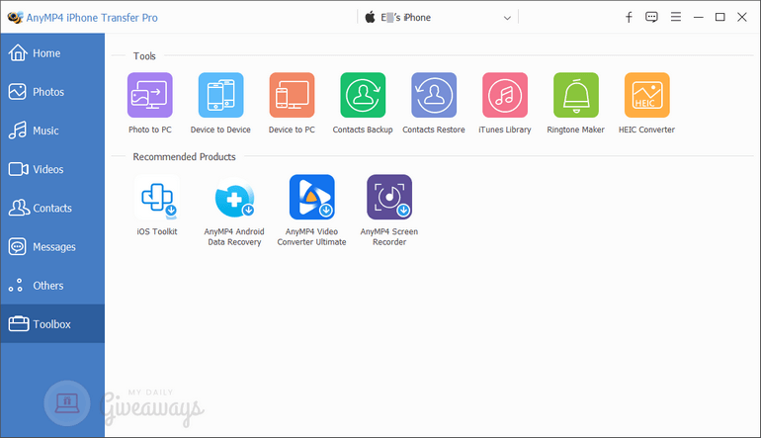Open the HEIC Converter tool
The width and height of the screenshot is (761, 438).
[647, 95]
